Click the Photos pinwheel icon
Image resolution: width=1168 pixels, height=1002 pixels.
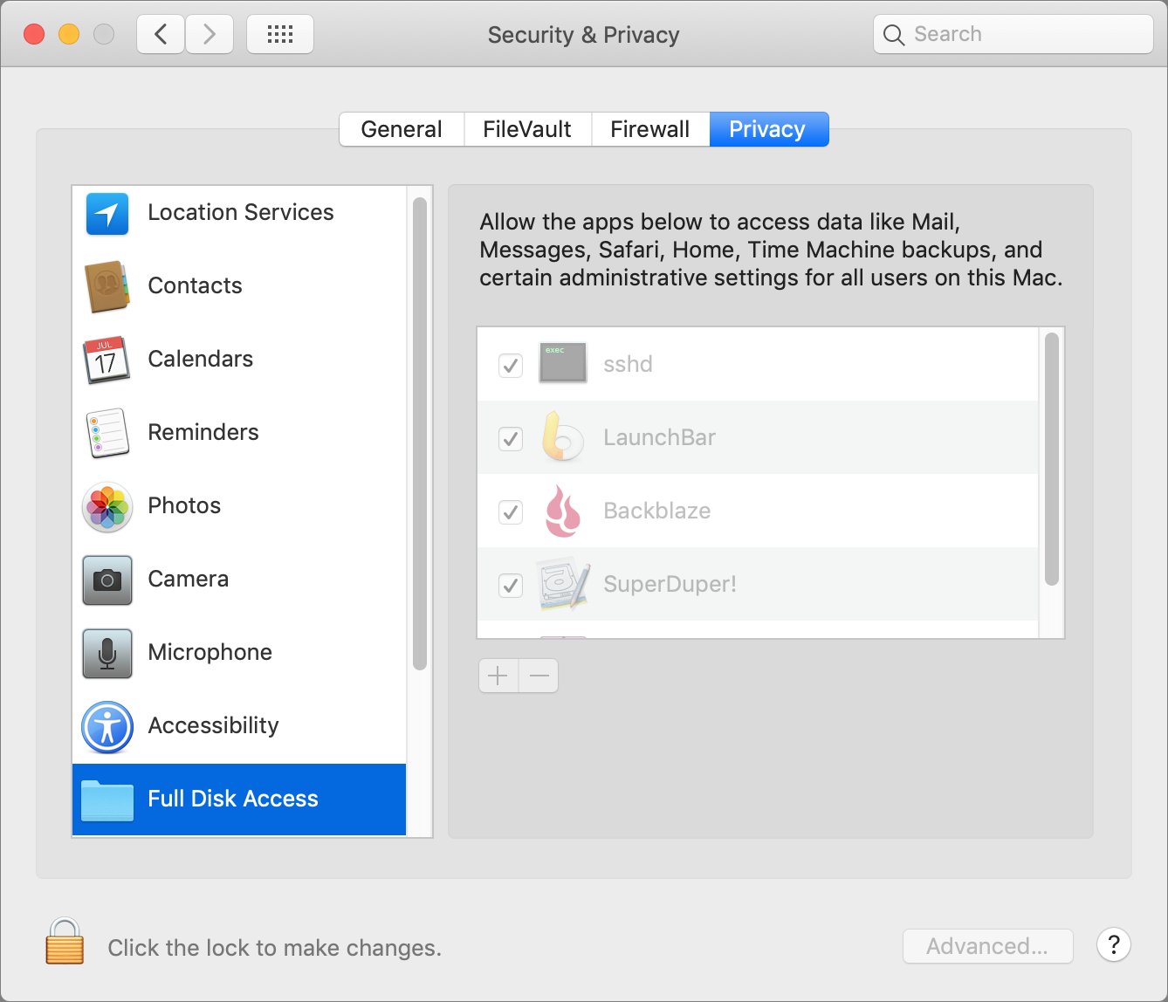pos(107,507)
